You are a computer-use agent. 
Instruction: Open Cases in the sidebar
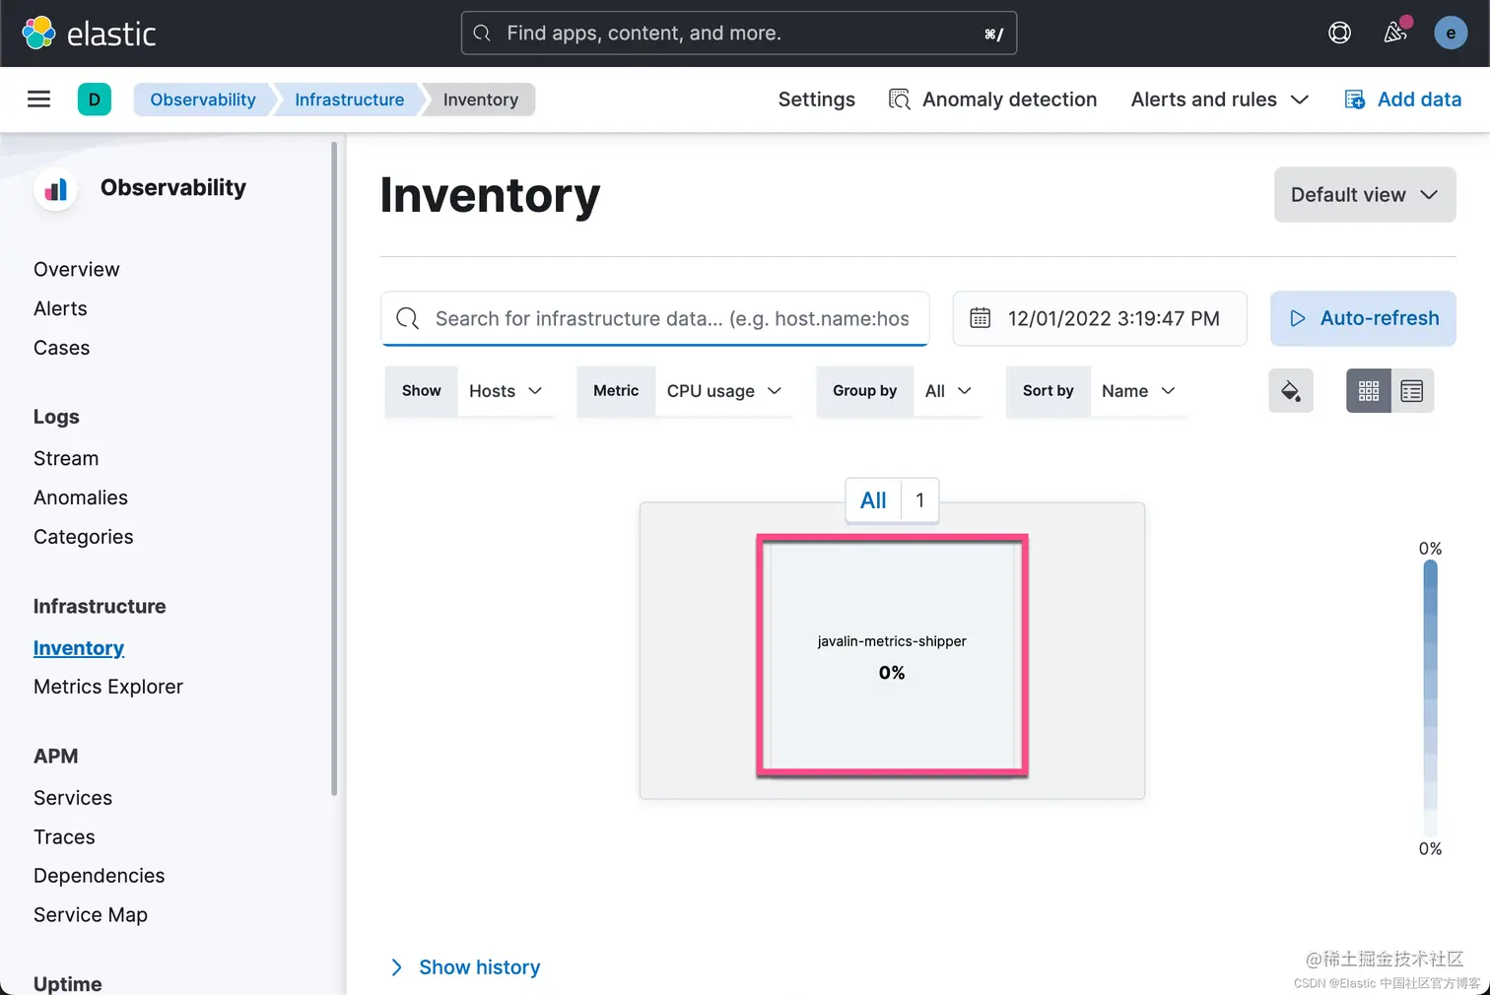tap(61, 348)
